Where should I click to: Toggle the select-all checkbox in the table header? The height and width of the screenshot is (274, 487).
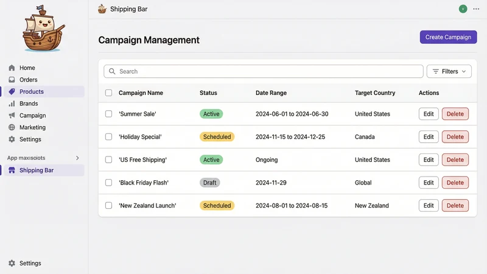108,93
